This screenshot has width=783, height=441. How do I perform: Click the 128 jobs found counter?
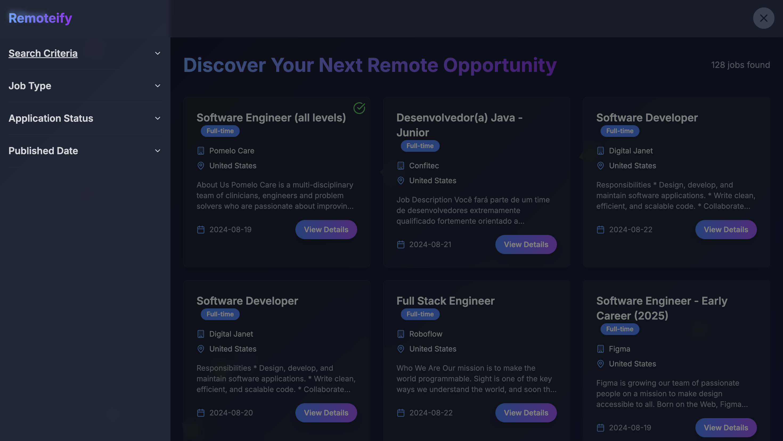click(x=740, y=65)
